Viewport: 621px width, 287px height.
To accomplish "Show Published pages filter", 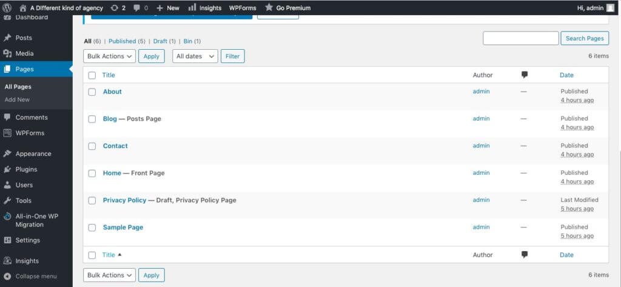I will point(123,41).
